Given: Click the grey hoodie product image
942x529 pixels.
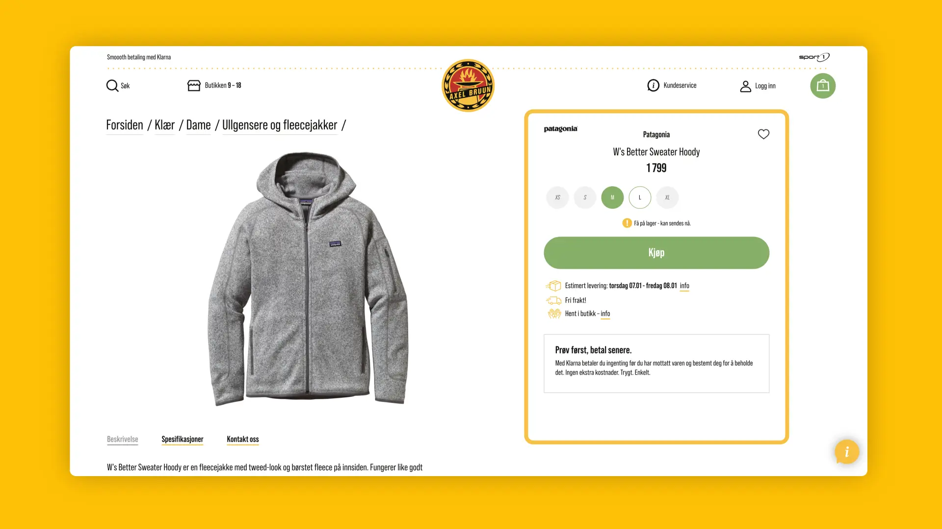Looking at the screenshot, I should 308,279.
